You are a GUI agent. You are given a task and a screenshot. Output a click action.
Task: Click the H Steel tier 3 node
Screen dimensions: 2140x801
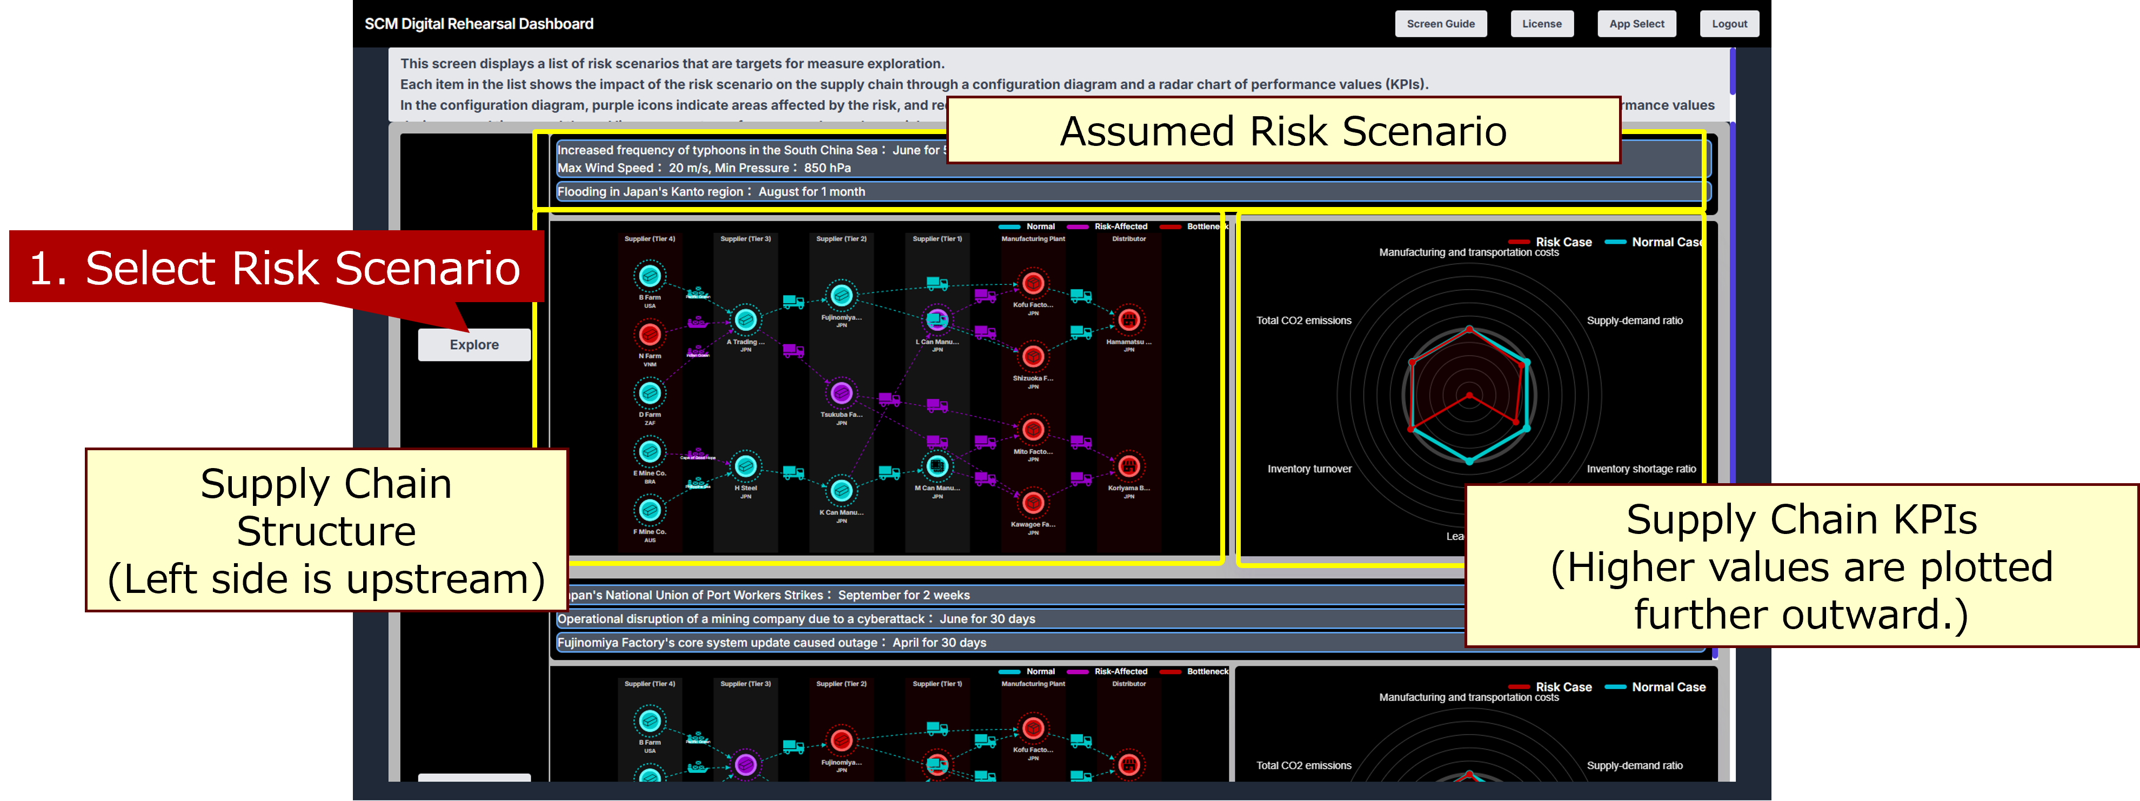click(x=745, y=466)
